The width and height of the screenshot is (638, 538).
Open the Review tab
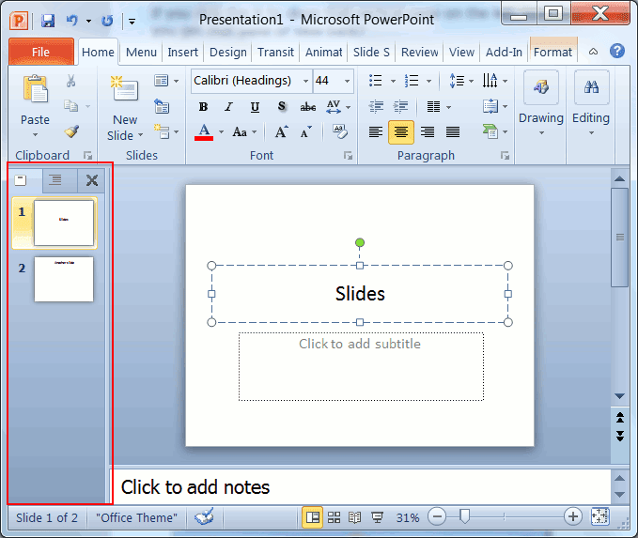click(x=419, y=52)
